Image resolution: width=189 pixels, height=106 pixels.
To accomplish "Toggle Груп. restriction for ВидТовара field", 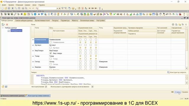I will coord(91,50).
